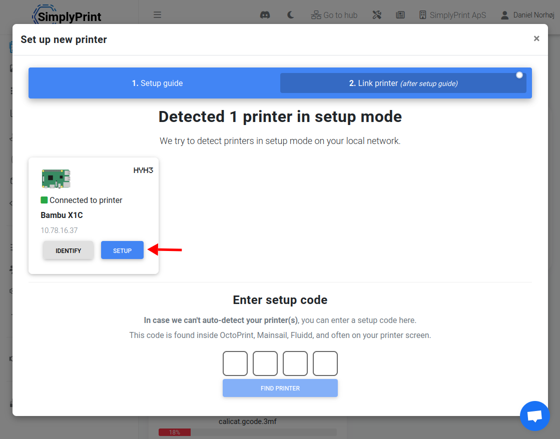Click the calicat.gcode.3mf file name
The width and height of the screenshot is (560, 439).
[x=248, y=421]
